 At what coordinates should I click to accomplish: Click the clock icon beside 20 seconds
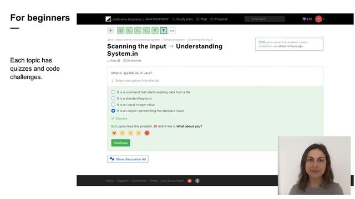click(x=124, y=60)
